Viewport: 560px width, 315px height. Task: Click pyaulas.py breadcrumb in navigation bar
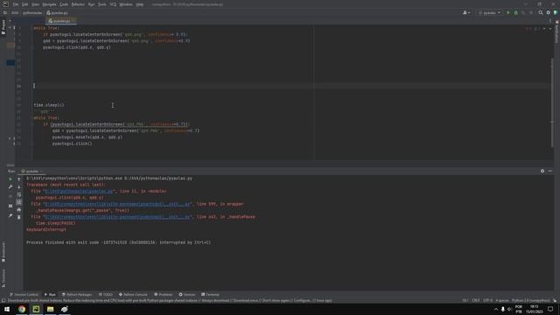tap(57, 13)
